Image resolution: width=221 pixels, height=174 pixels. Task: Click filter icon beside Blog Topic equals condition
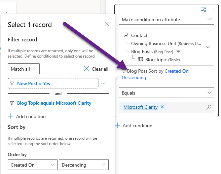tap(12, 103)
